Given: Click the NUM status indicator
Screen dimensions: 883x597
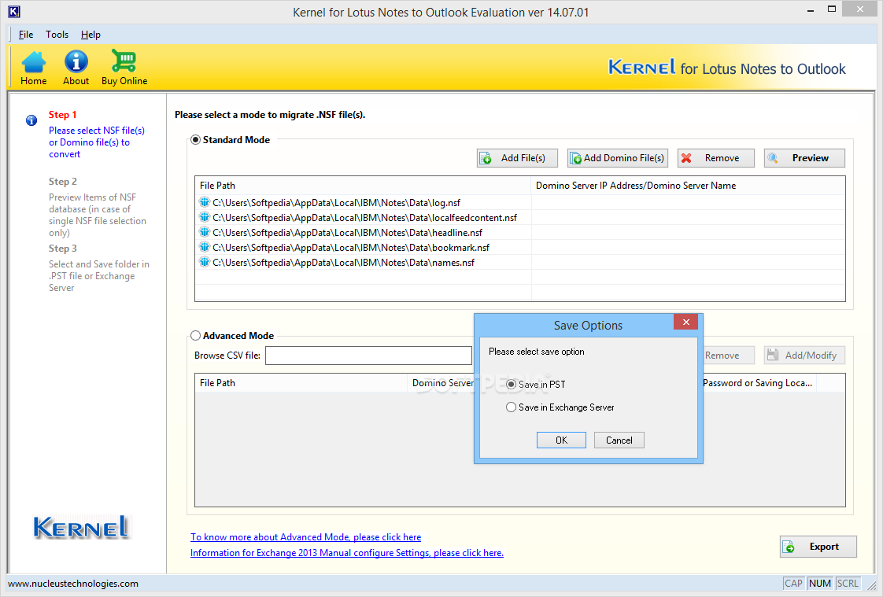Looking at the screenshot, I should (x=819, y=584).
